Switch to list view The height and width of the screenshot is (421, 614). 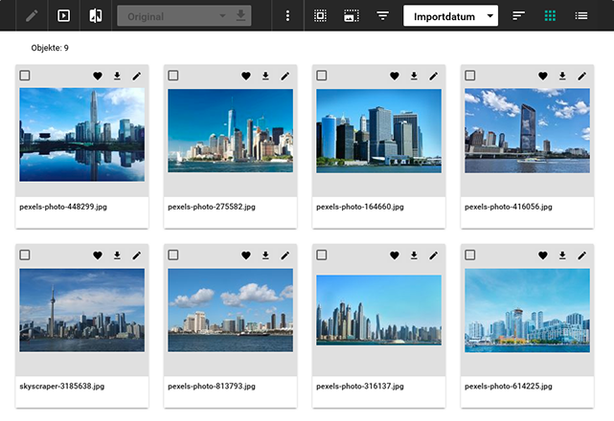[x=581, y=15]
